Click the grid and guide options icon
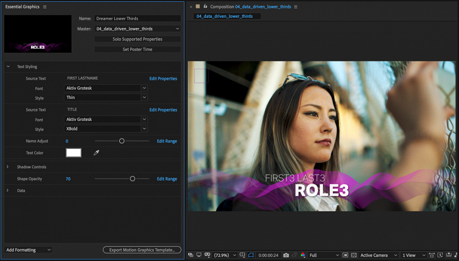This screenshot has height=261, width=459. pos(243,255)
